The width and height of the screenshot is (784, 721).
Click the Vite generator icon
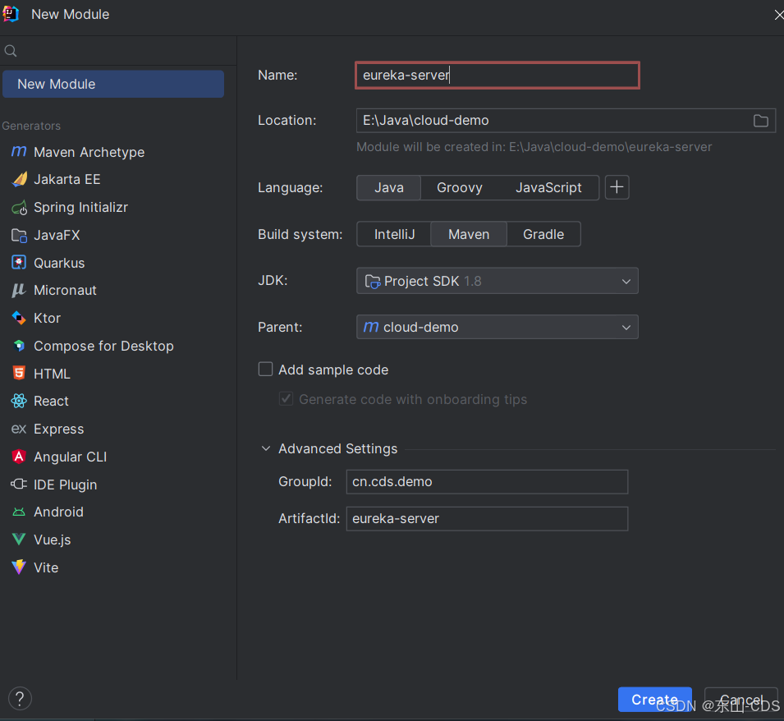[x=19, y=567]
